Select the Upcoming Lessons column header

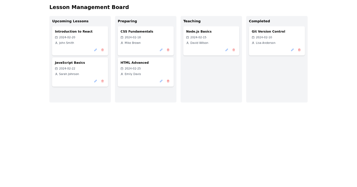[x=70, y=21]
